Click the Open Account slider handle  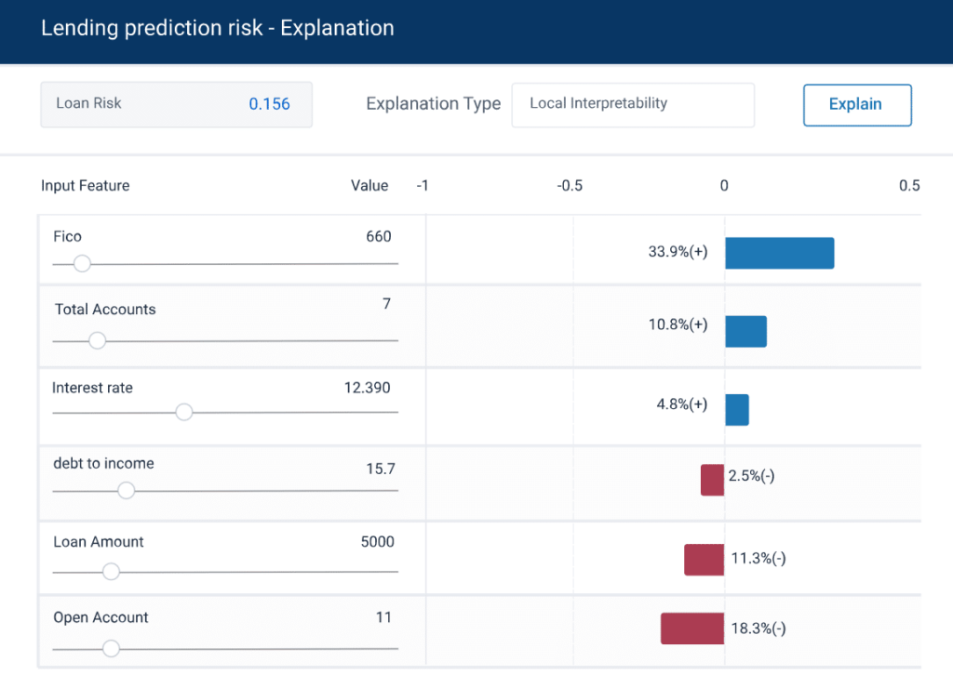111,648
